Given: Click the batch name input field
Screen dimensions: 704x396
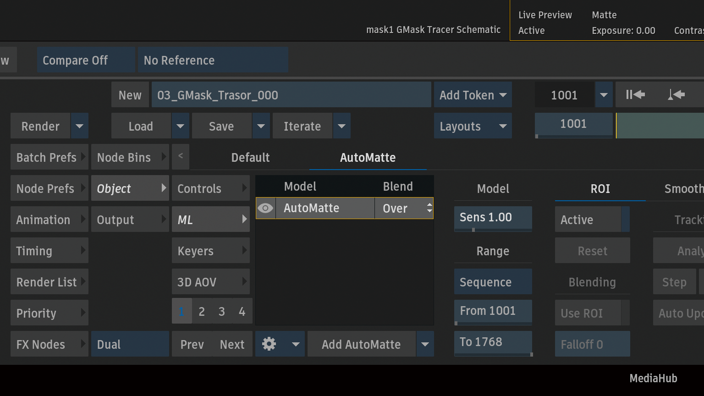Looking at the screenshot, I should pyautogui.click(x=291, y=95).
